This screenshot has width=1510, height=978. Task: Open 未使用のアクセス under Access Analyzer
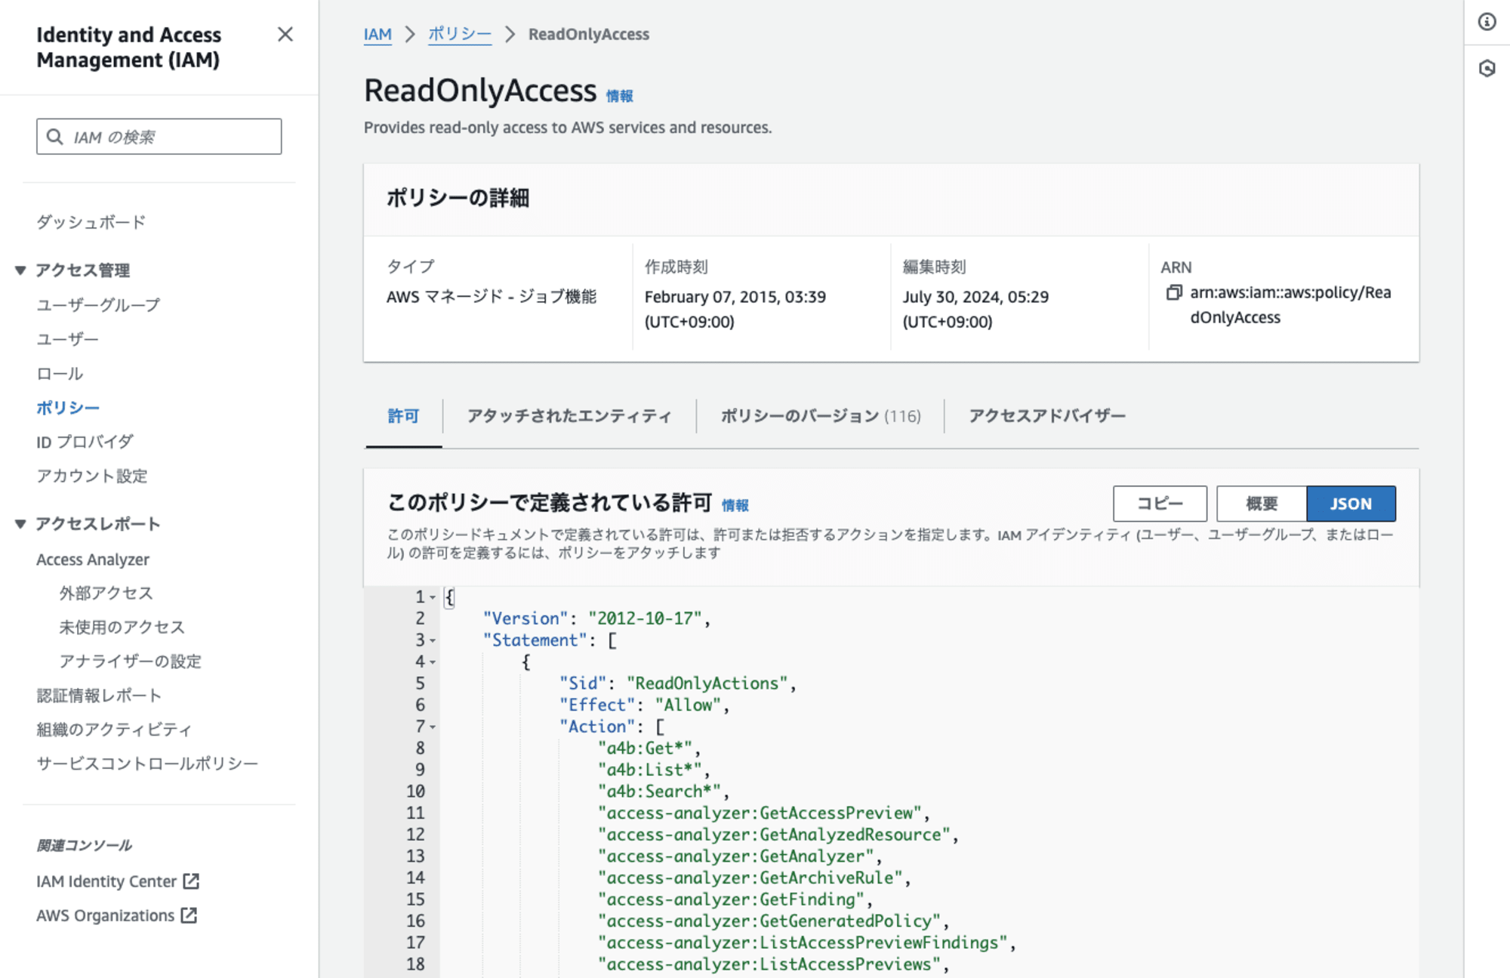(x=122, y=628)
